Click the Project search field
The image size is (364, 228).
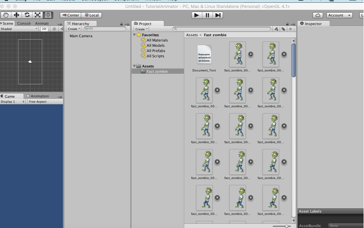221,29
